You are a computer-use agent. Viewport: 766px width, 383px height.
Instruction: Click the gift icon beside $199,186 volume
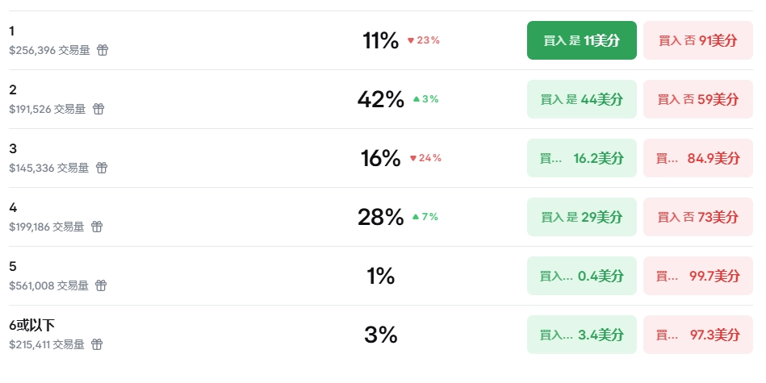click(97, 227)
